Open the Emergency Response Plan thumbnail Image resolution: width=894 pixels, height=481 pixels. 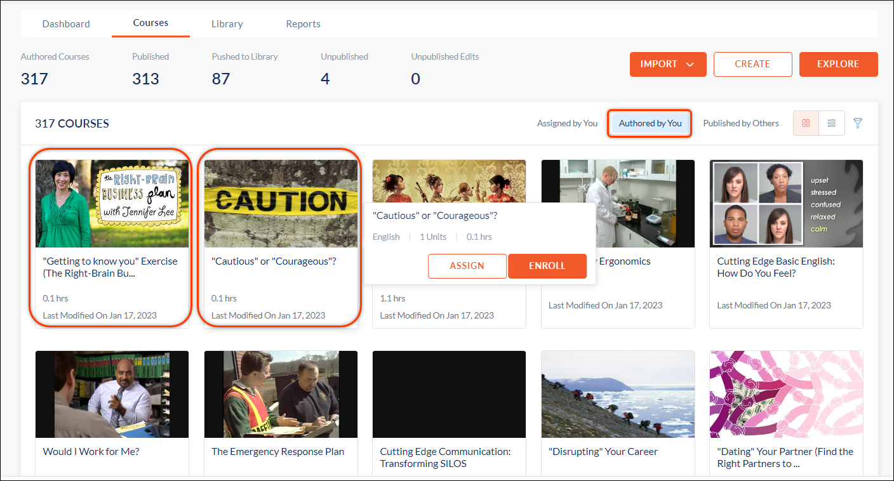coord(281,394)
